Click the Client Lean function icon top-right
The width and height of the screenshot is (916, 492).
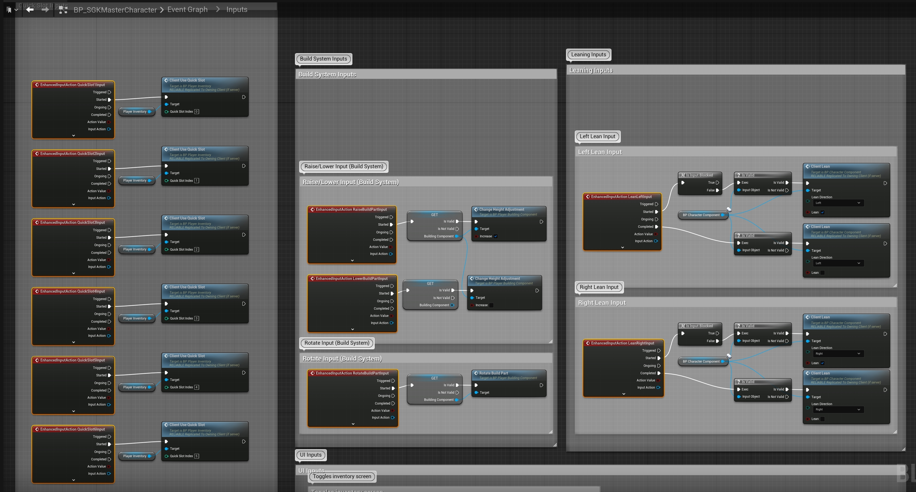(x=808, y=166)
